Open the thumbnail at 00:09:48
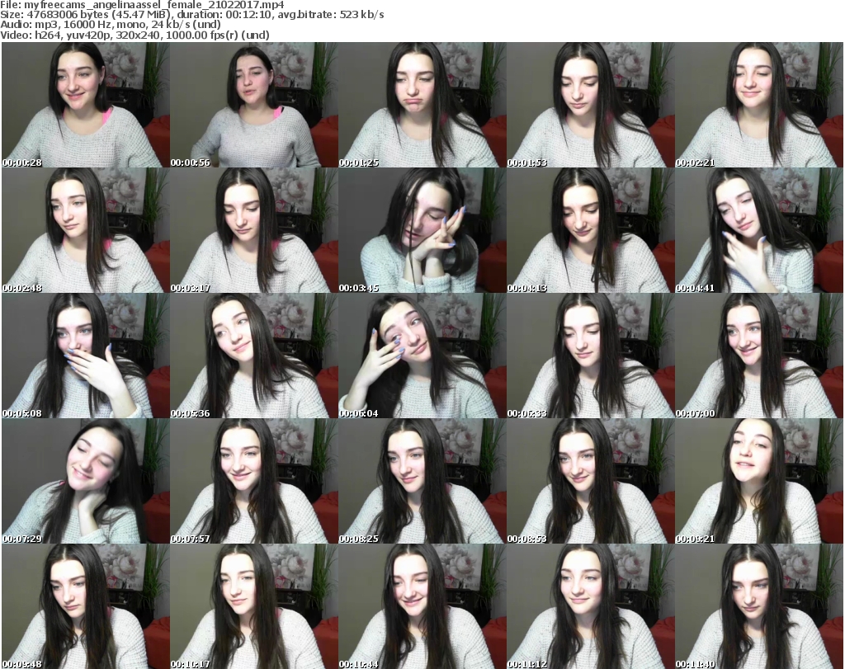The image size is (845, 669). (86, 606)
